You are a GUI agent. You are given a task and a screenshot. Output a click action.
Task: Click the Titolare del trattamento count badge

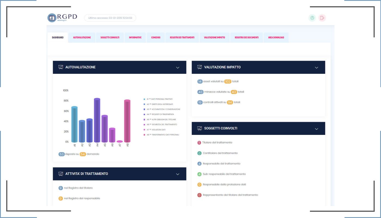pos(199,143)
